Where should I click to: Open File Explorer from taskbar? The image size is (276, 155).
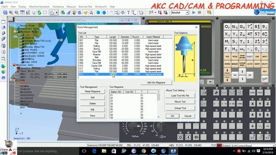point(104,151)
